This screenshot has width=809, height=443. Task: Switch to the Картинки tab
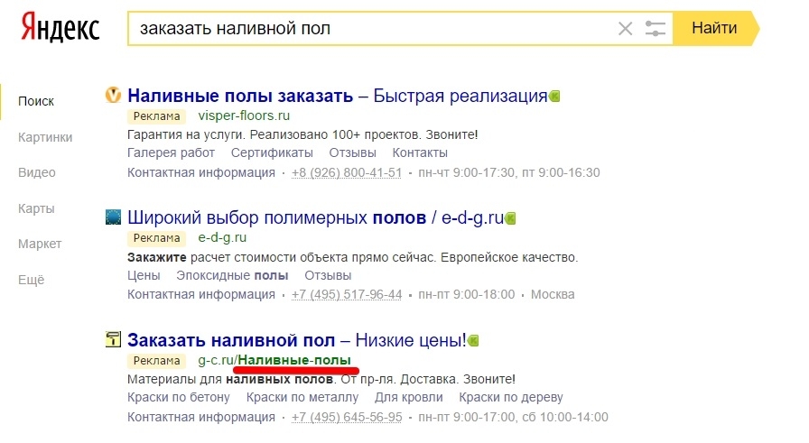(x=45, y=137)
